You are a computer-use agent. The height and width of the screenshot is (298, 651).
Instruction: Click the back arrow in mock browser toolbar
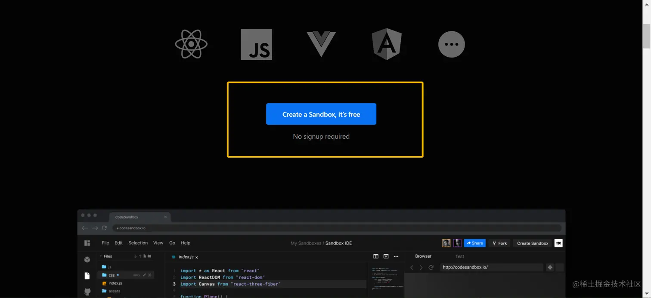point(85,228)
